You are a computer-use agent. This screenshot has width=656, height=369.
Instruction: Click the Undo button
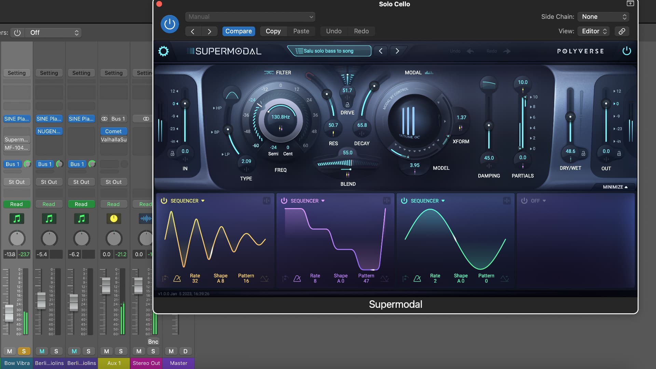(x=333, y=31)
